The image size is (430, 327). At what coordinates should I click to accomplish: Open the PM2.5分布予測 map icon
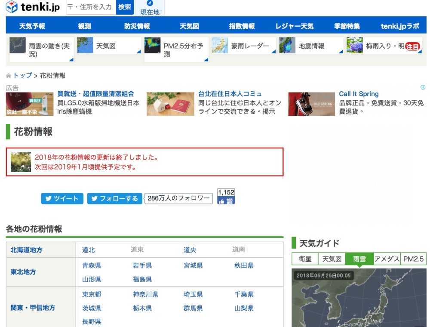[152, 46]
